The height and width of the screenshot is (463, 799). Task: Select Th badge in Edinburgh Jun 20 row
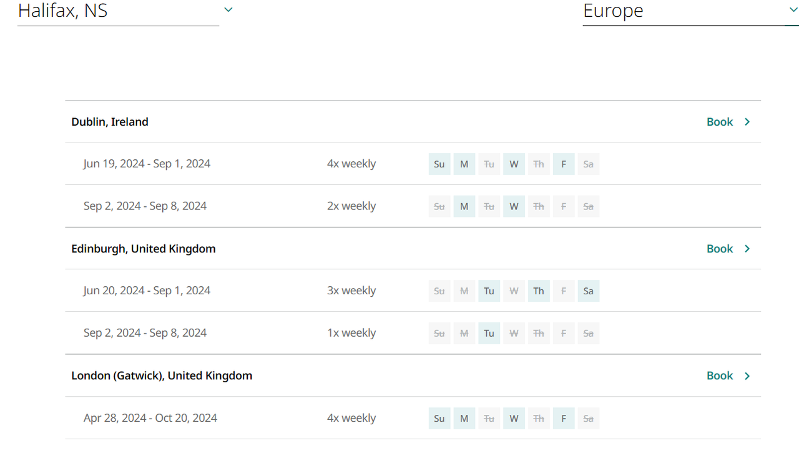[539, 291]
